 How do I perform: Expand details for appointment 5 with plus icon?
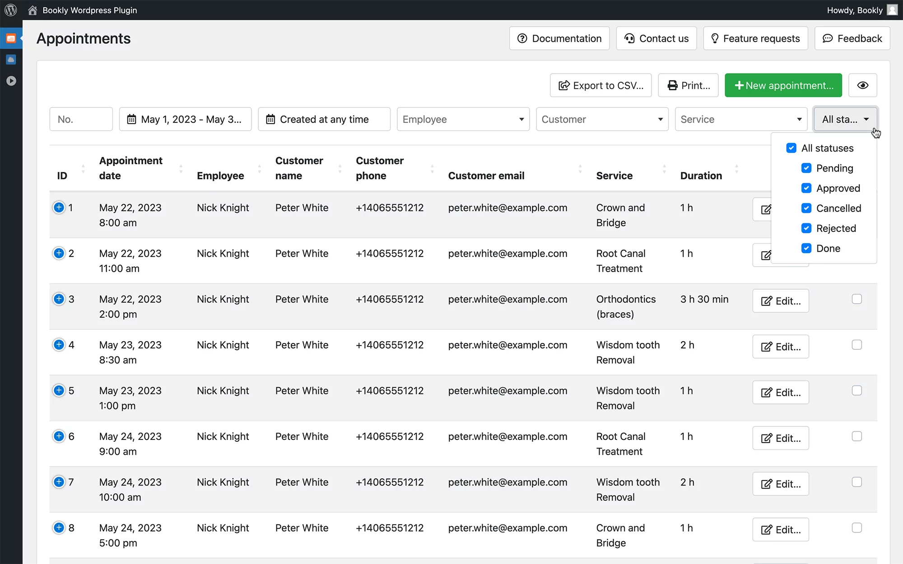(59, 390)
